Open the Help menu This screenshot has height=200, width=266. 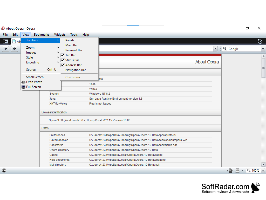(86, 35)
